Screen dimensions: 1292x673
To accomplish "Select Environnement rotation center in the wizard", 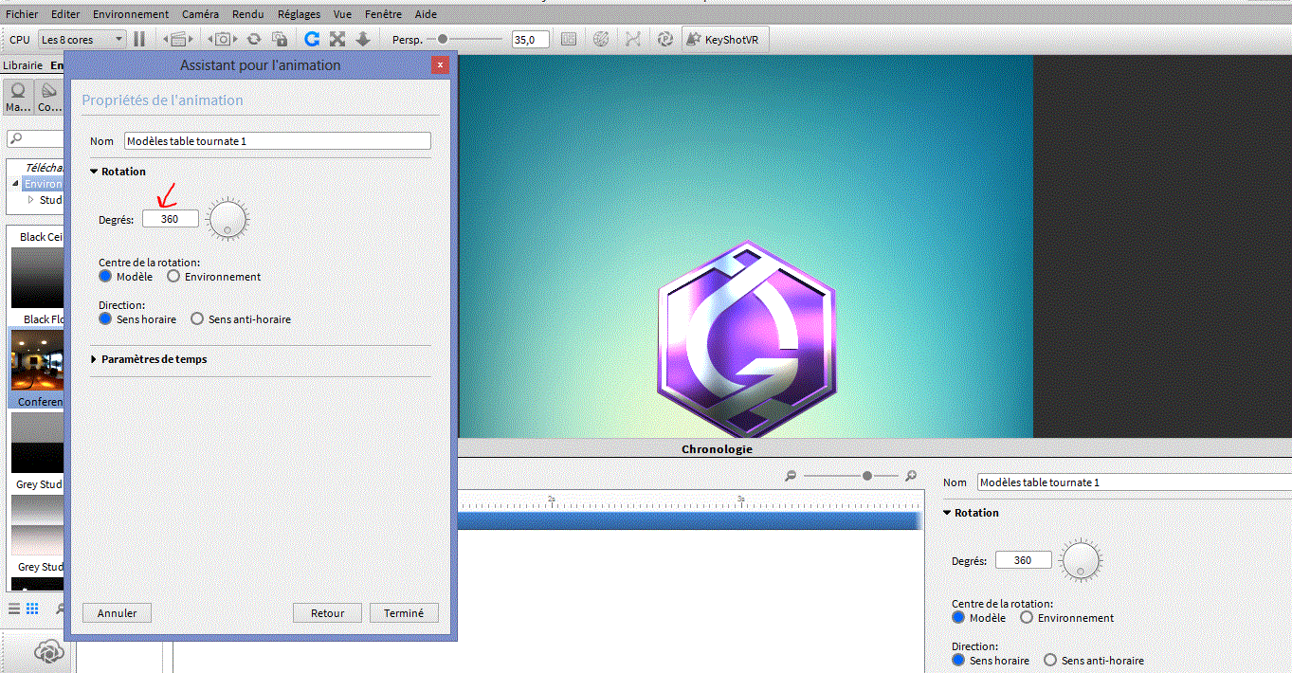I will pyautogui.click(x=173, y=277).
